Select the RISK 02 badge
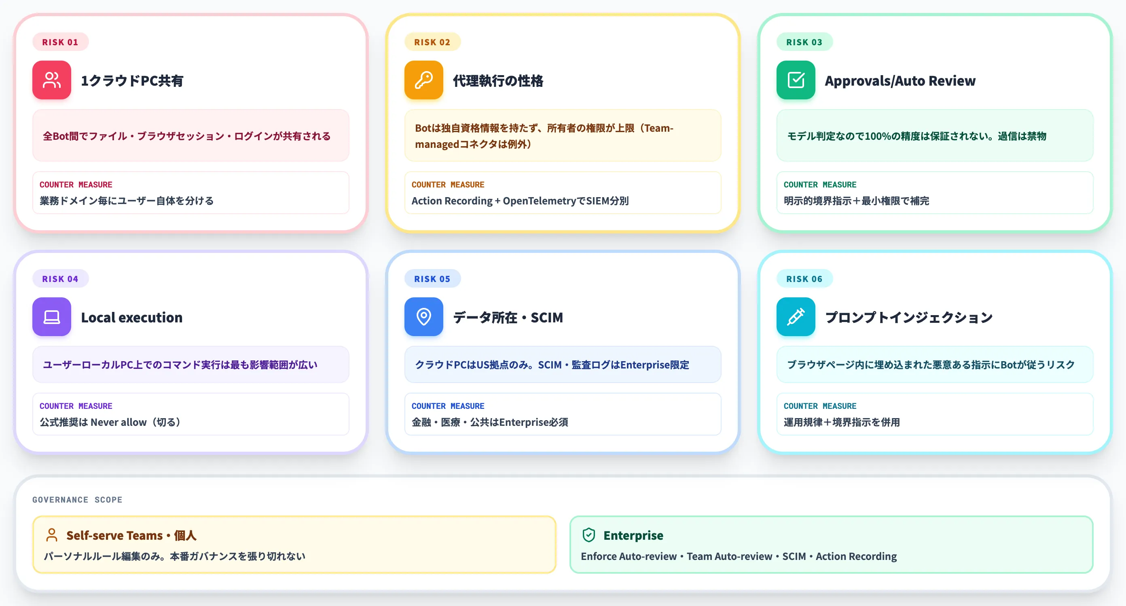This screenshot has height=606, width=1126. click(x=432, y=42)
